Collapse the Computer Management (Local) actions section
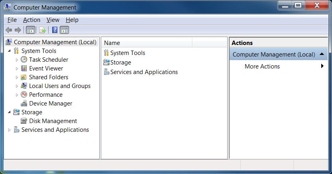332x174 pixels. 322,54
